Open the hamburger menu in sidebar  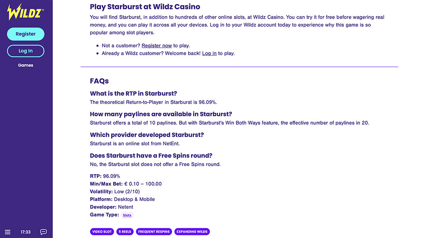[x=8, y=232]
